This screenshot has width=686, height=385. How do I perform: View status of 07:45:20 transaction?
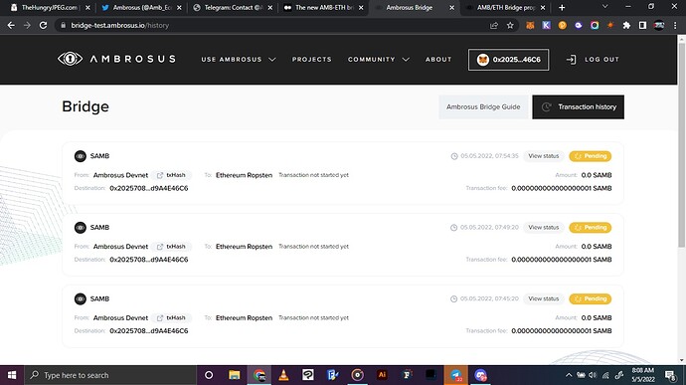(544, 298)
